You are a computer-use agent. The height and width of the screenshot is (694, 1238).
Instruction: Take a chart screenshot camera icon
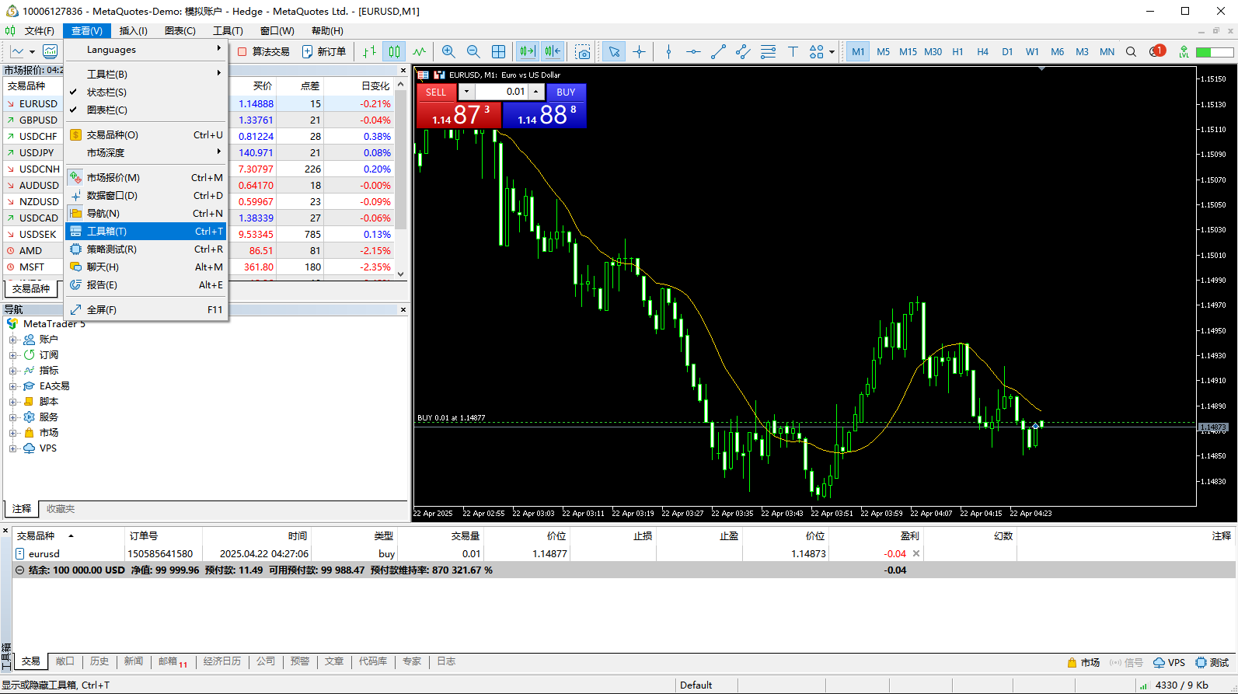(x=583, y=51)
